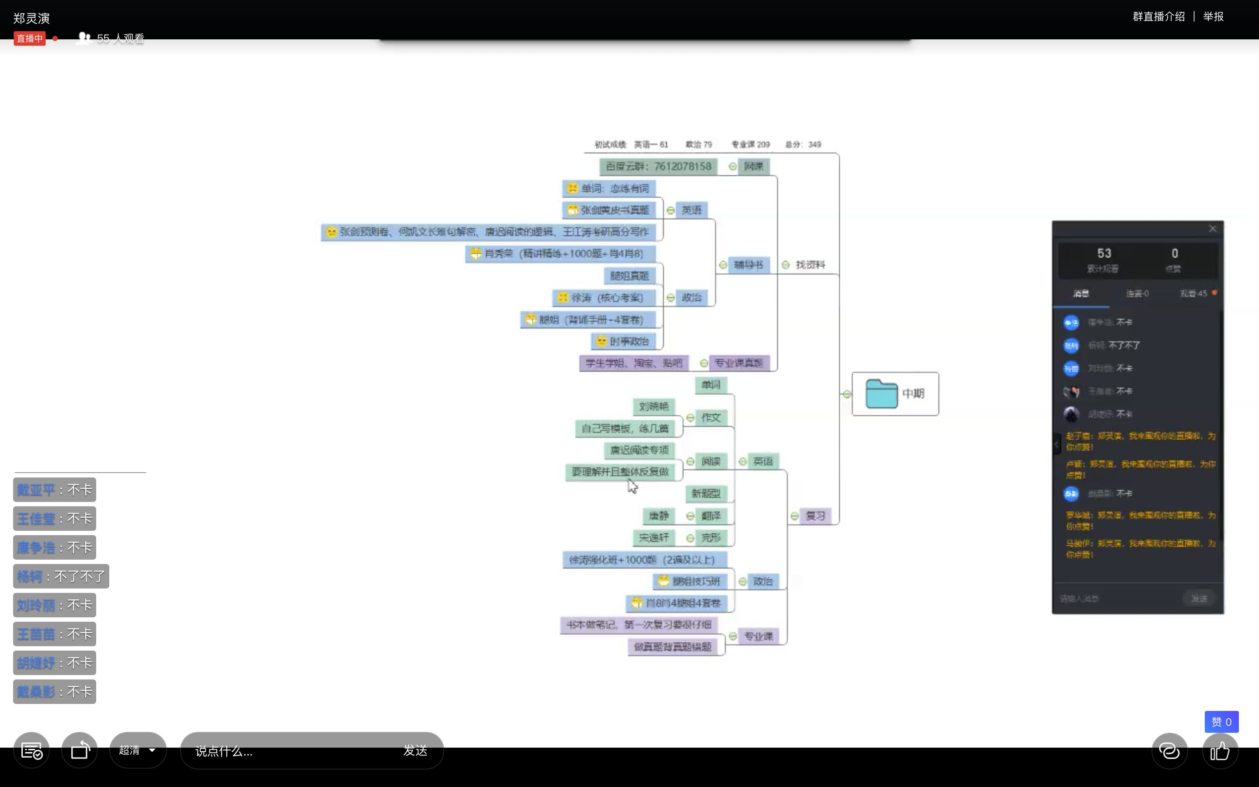1259x787 pixels.
Task: Collapse the 找资料 branch toggle
Action: [786, 265]
